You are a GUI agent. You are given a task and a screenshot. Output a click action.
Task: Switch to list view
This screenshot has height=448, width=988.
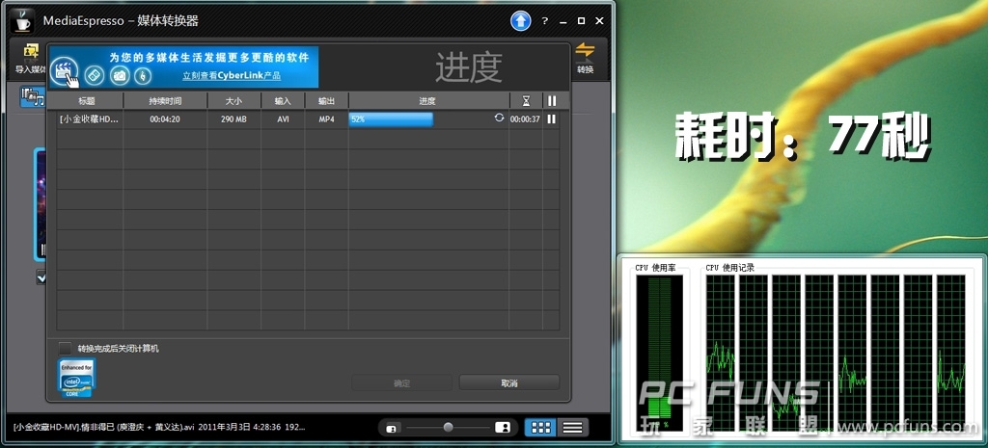pos(572,427)
